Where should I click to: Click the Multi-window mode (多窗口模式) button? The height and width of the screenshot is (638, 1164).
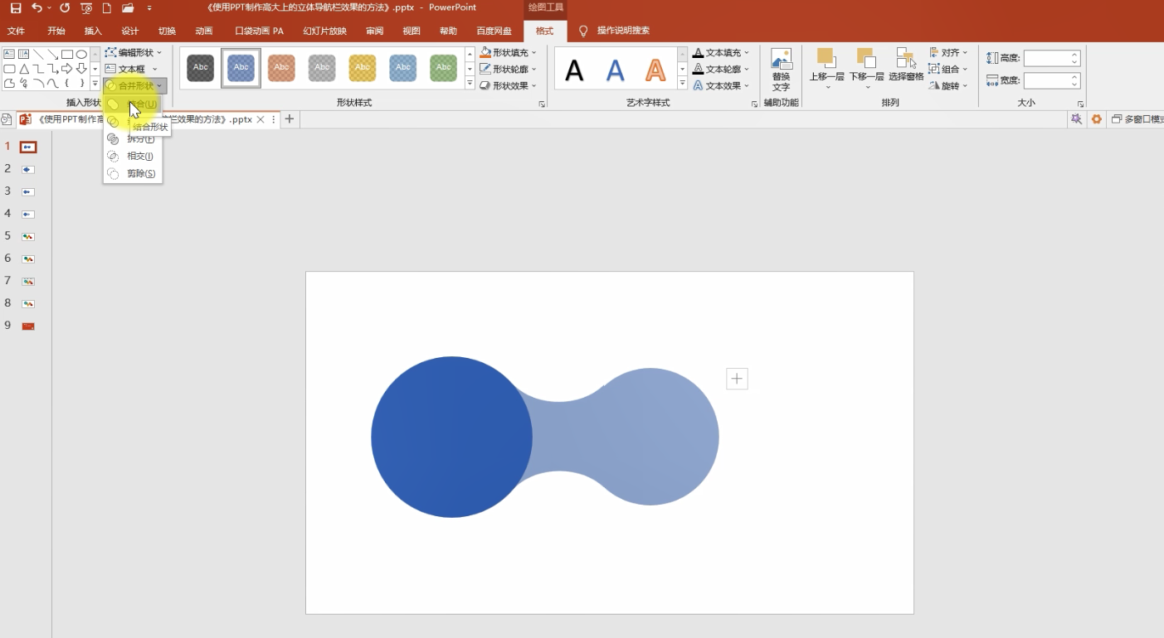coord(1137,119)
